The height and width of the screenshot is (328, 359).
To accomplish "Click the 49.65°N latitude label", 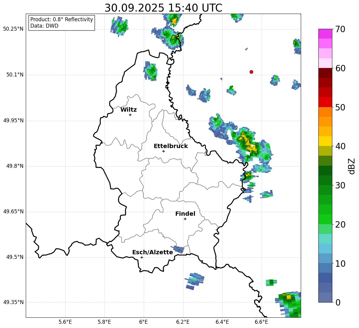I will coord(13,211).
